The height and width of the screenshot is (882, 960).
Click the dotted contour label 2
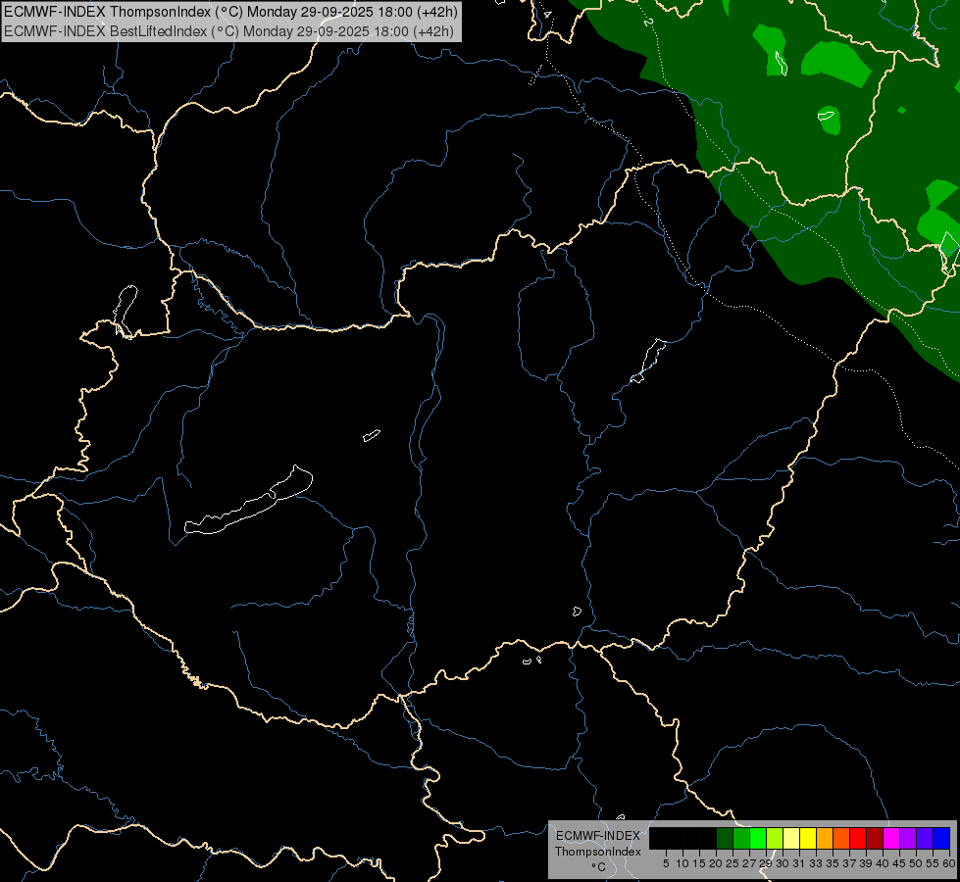pos(648,22)
